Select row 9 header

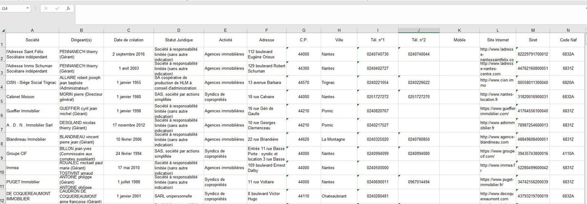3,154
